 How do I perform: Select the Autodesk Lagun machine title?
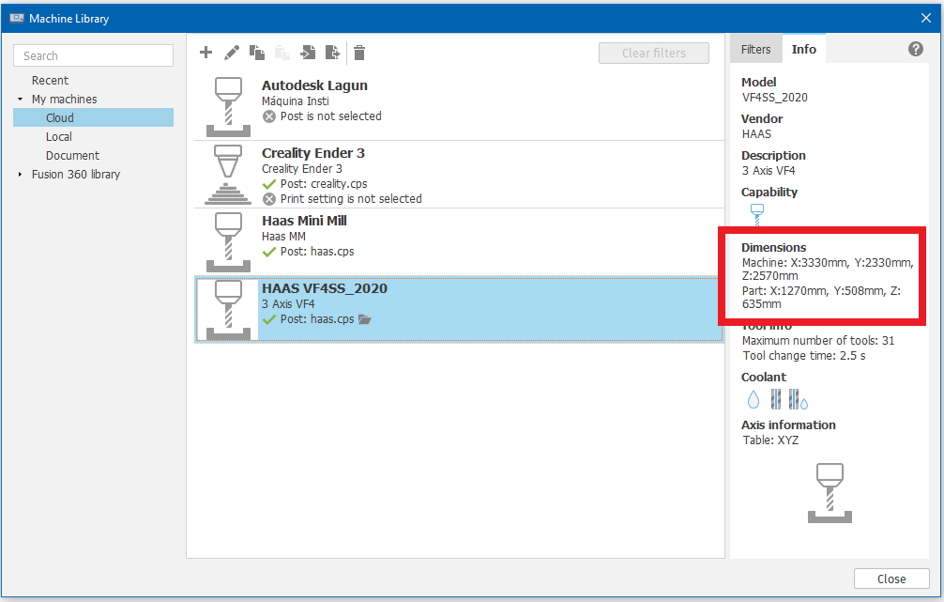314,85
